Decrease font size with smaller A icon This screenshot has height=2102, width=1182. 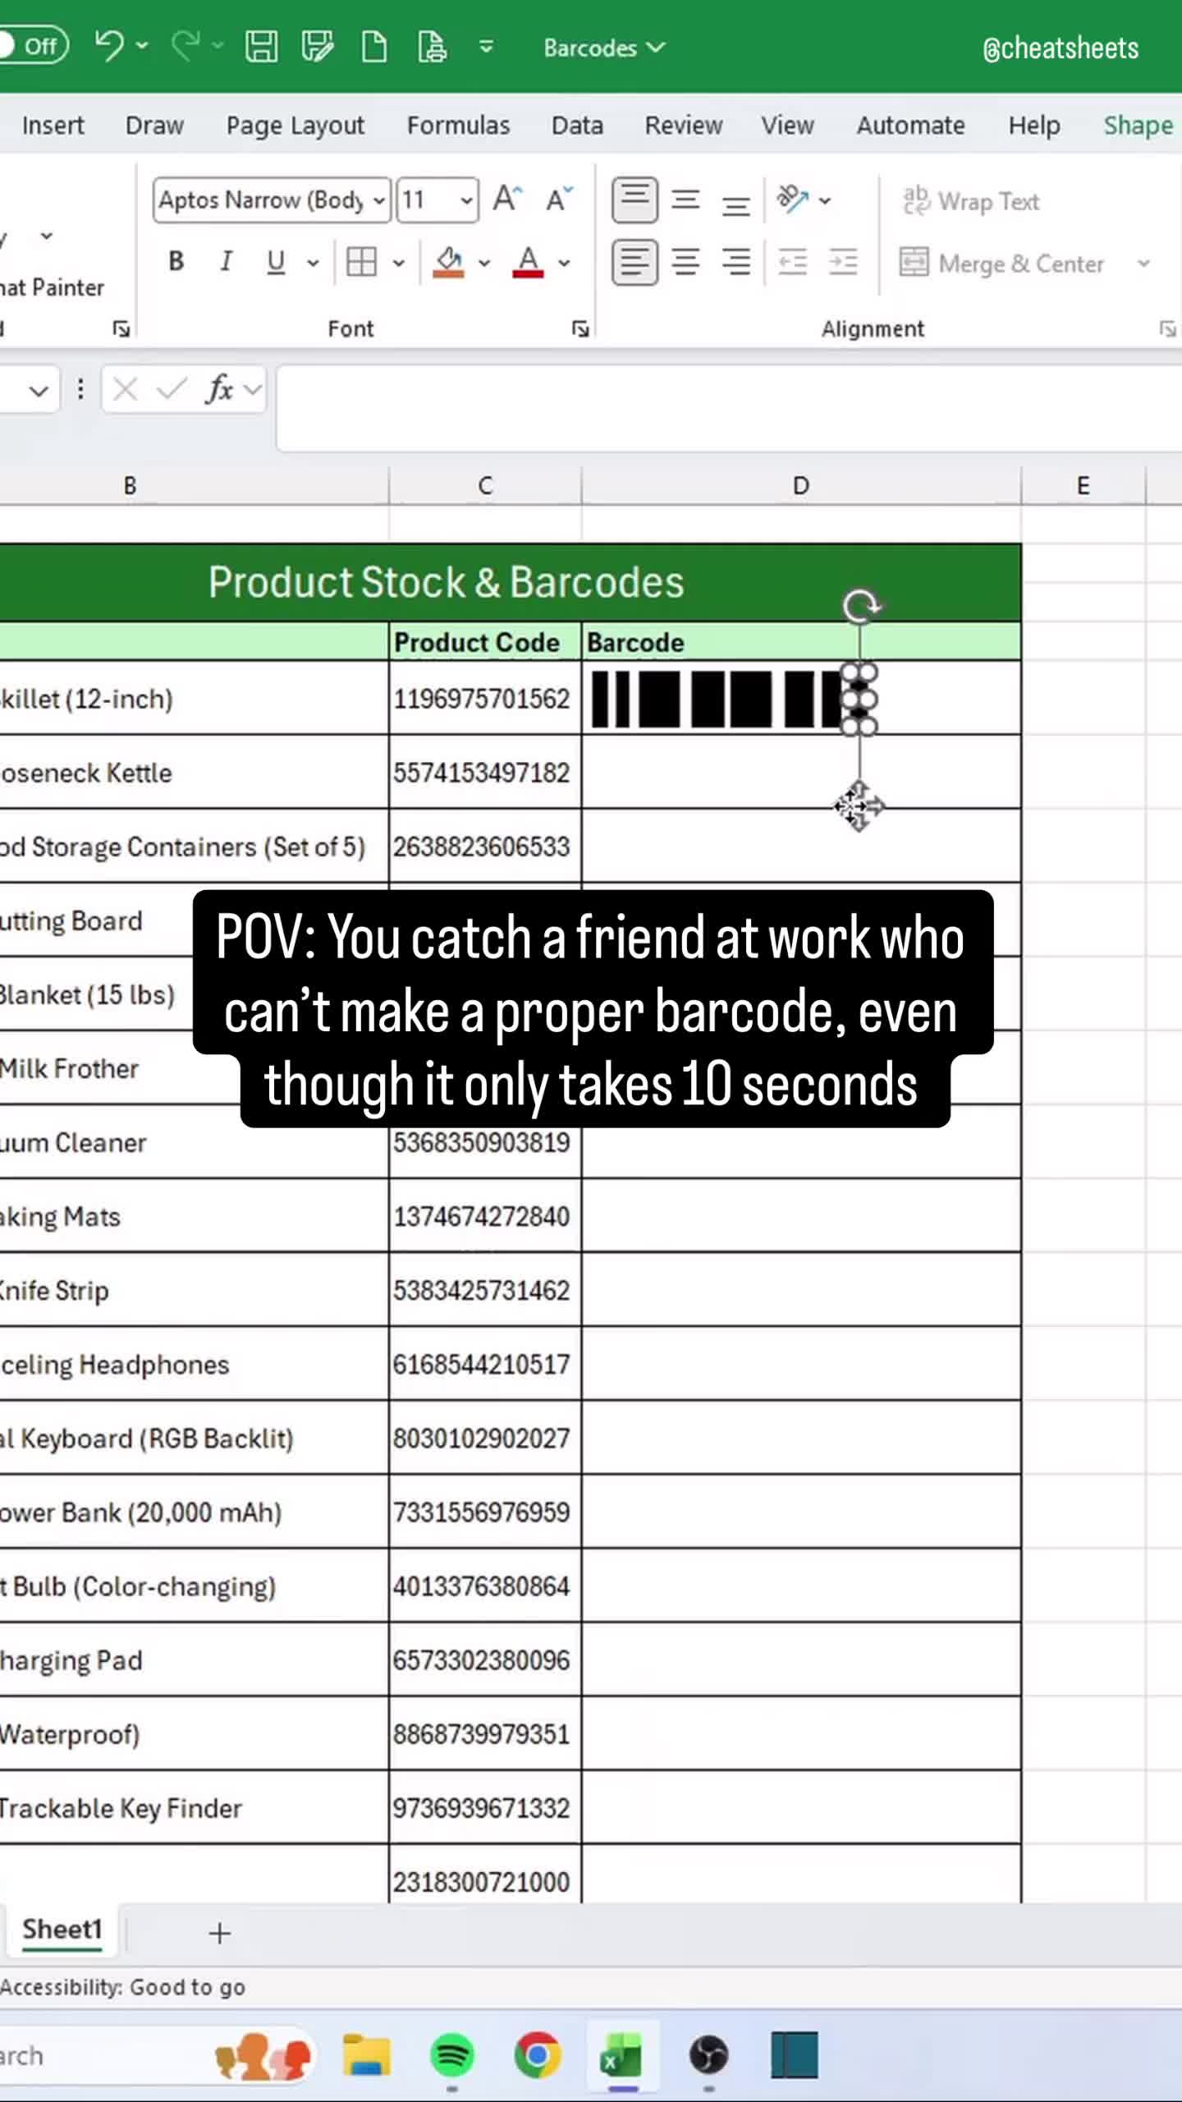click(x=560, y=199)
